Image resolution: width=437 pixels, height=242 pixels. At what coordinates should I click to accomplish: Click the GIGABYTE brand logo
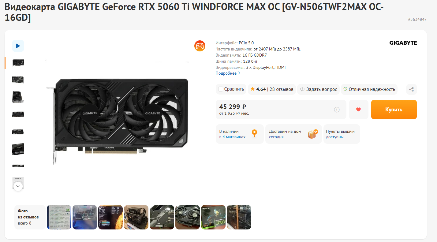click(403, 43)
